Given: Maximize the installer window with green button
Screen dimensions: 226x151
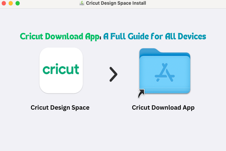Looking at the screenshot, I should [17, 3].
